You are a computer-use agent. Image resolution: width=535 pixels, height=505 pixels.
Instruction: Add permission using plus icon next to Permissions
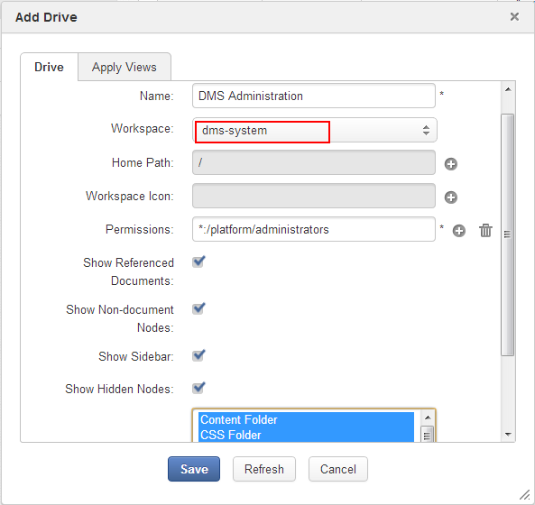[459, 231]
